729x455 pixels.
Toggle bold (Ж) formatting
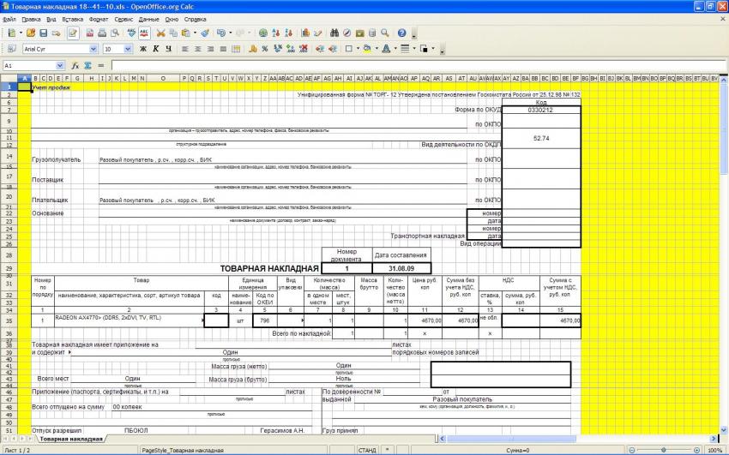click(x=142, y=49)
